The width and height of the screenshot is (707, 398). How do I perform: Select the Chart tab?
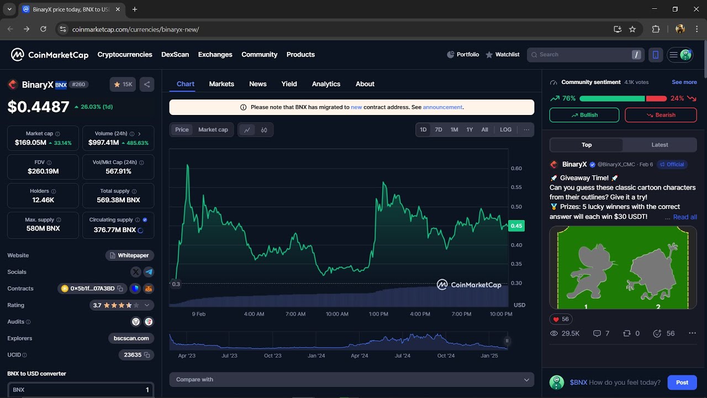click(186, 84)
